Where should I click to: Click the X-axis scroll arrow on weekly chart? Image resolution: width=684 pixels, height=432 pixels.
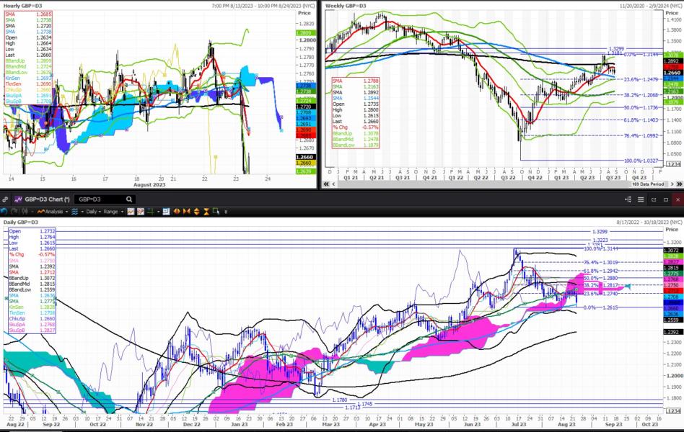pos(672,184)
